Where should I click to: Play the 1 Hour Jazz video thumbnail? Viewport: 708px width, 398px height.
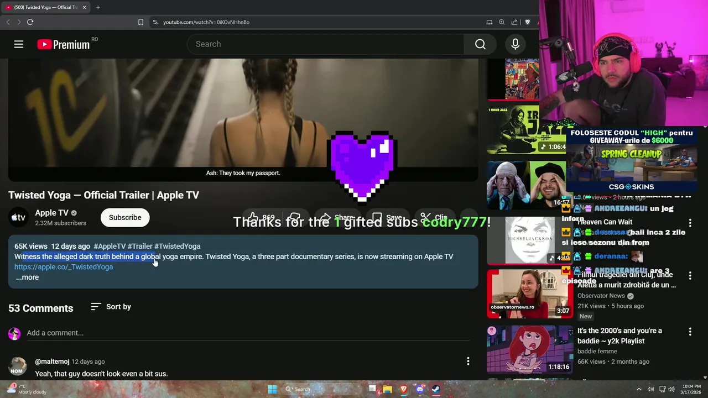click(x=526, y=130)
